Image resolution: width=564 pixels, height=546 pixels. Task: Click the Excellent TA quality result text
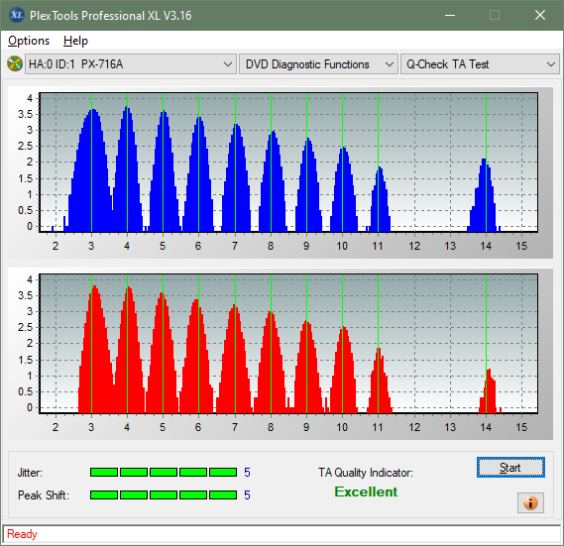[366, 491]
